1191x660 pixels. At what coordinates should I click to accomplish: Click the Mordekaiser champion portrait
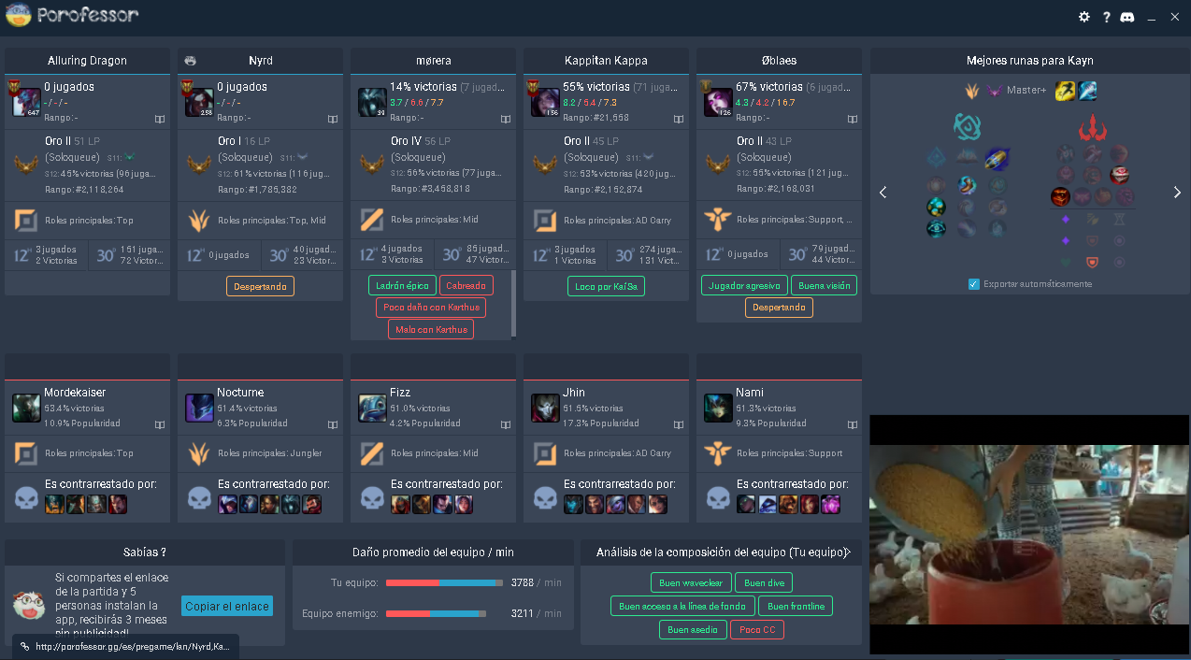(26, 409)
